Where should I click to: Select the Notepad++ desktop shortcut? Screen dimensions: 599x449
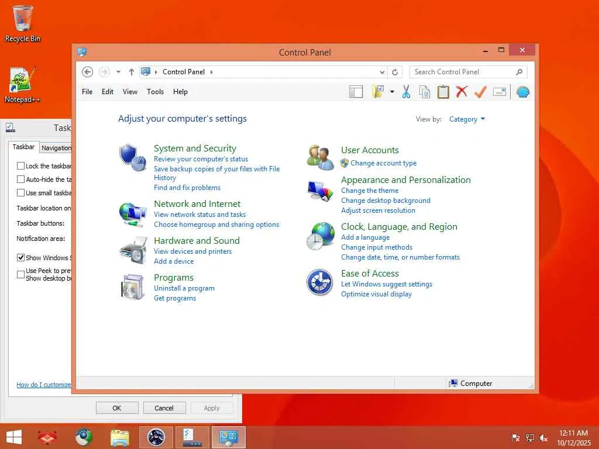(x=22, y=85)
